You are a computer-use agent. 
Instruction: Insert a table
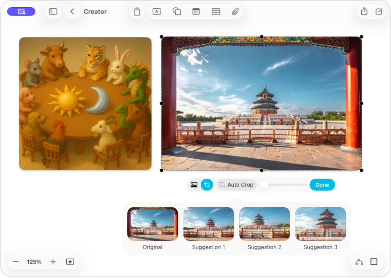click(215, 12)
